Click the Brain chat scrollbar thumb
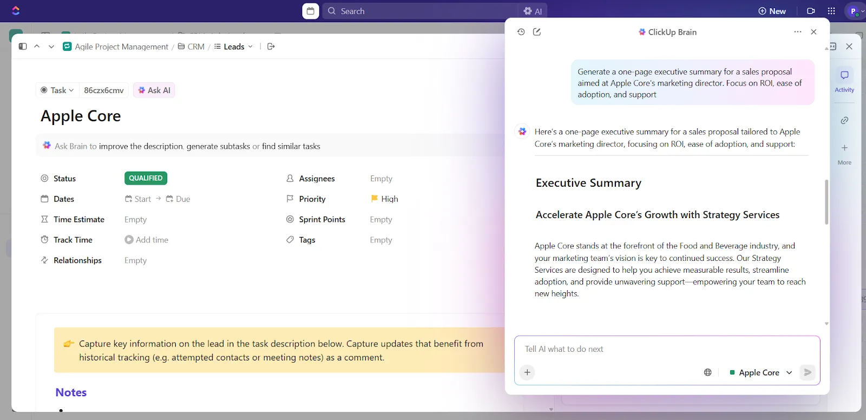 click(x=826, y=202)
